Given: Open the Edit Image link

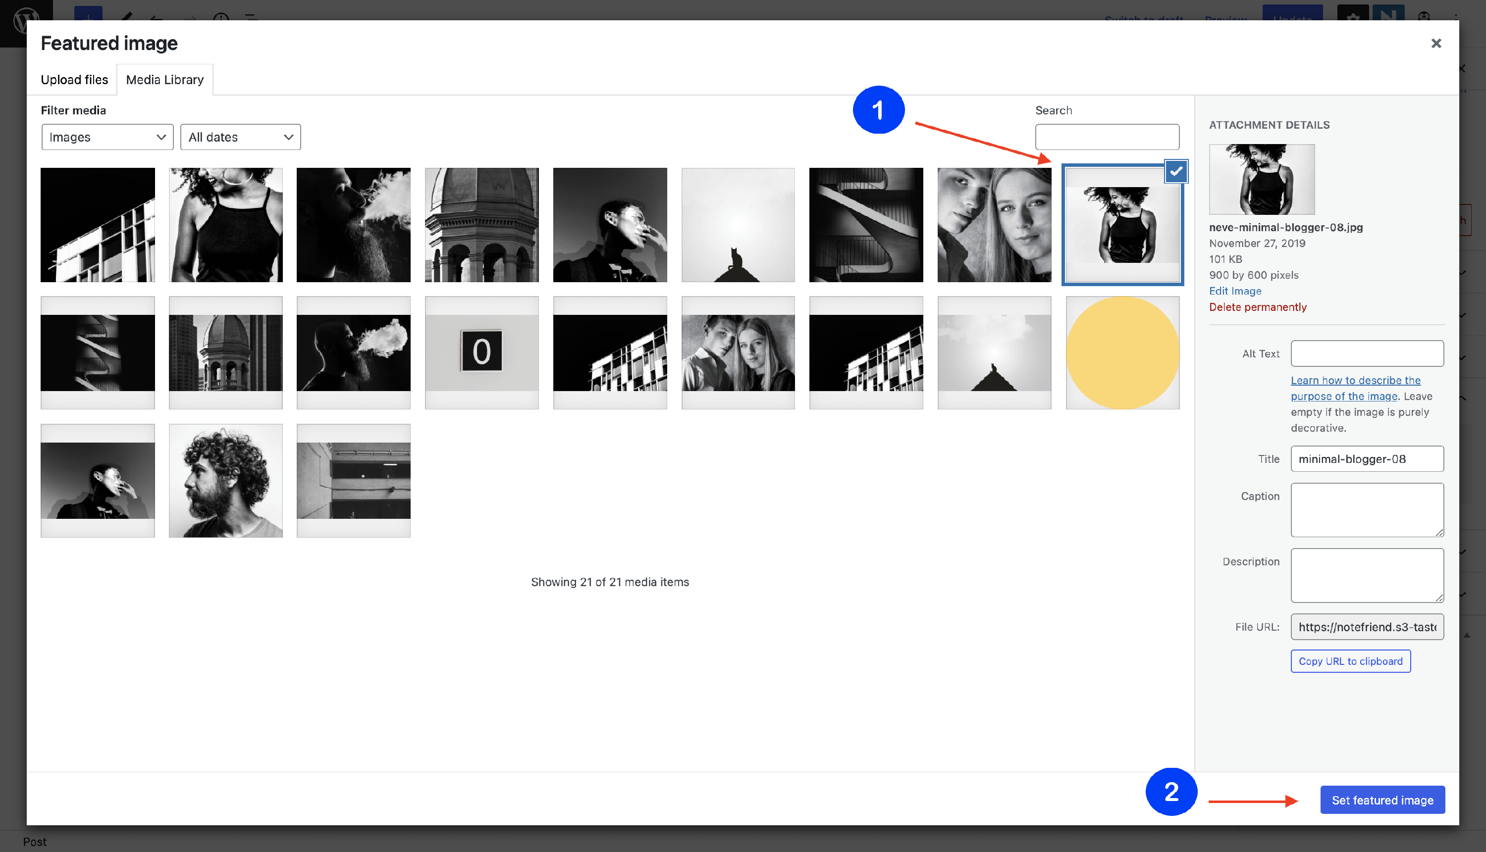Looking at the screenshot, I should click(x=1235, y=291).
